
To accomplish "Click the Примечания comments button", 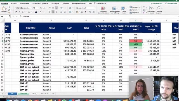I will tap(171, 4).
